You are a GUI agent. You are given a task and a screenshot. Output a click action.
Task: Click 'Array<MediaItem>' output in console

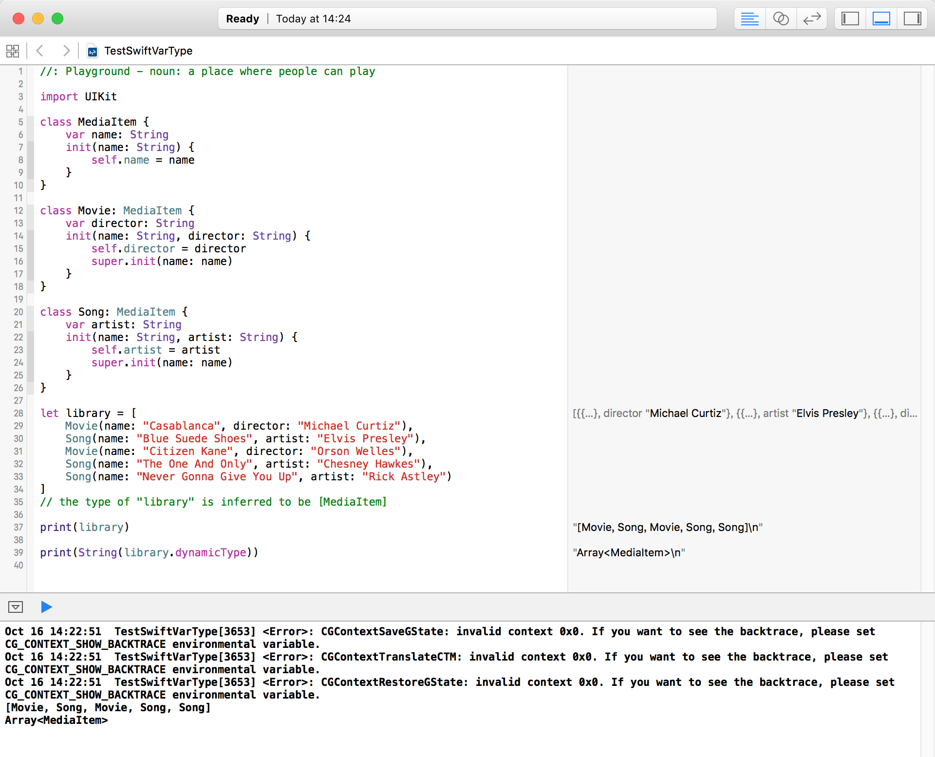pyautogui.click(x=56, y=720)
